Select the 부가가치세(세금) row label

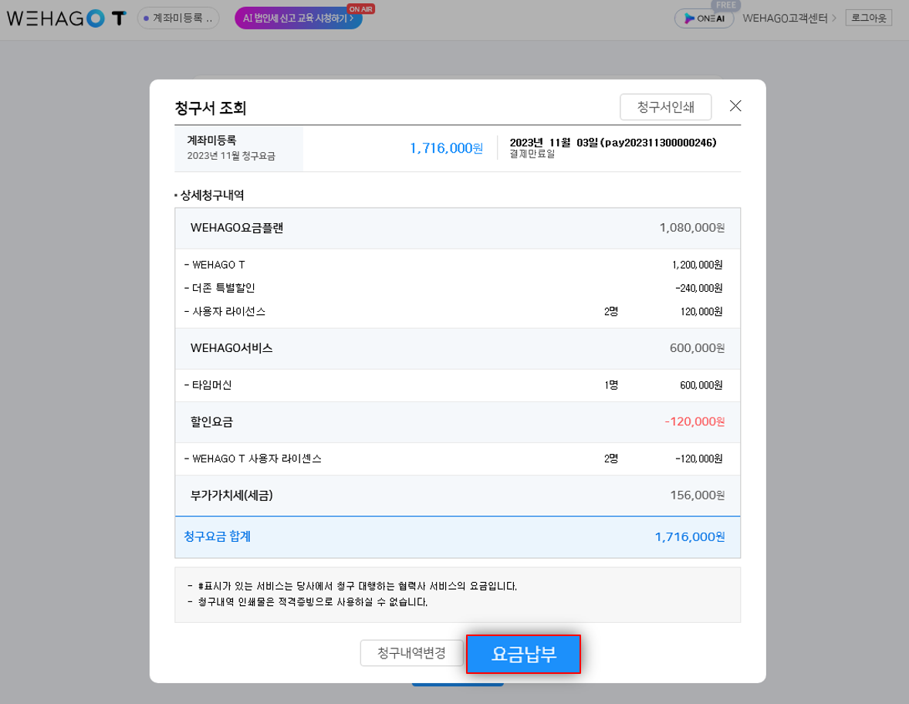pos(231,496)
